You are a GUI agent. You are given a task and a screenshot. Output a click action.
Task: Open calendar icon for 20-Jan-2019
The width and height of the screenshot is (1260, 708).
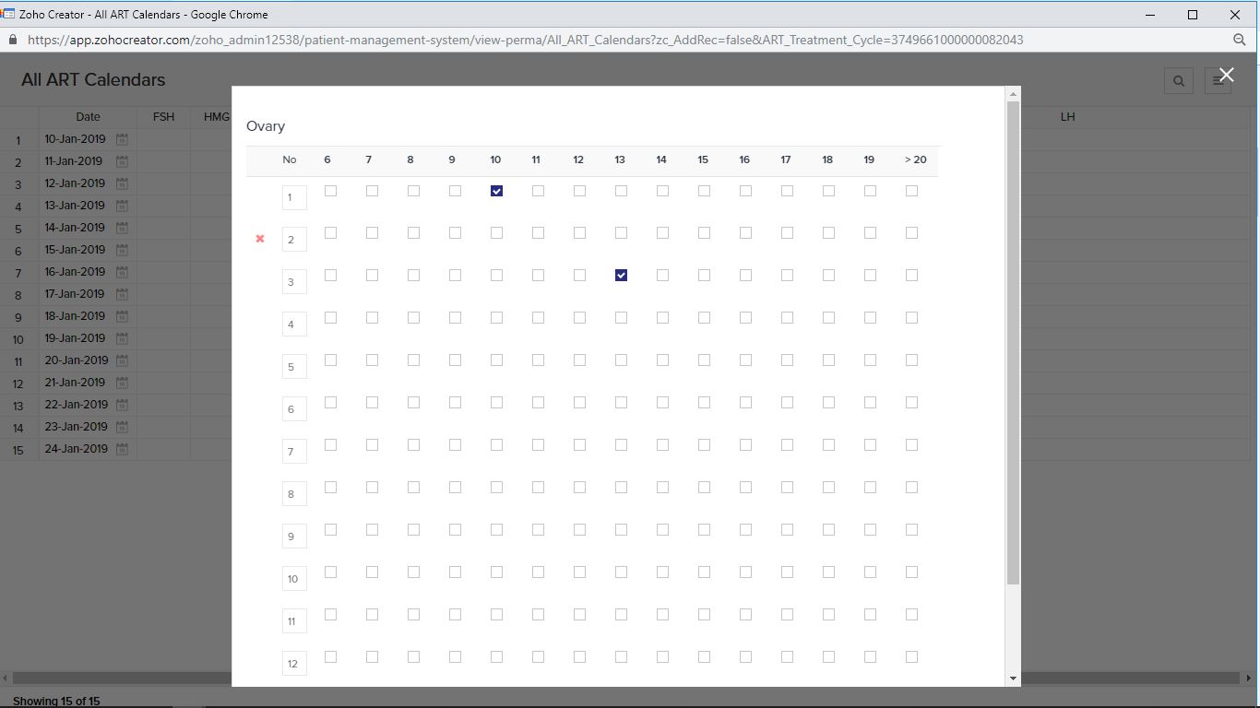[122, 360]
